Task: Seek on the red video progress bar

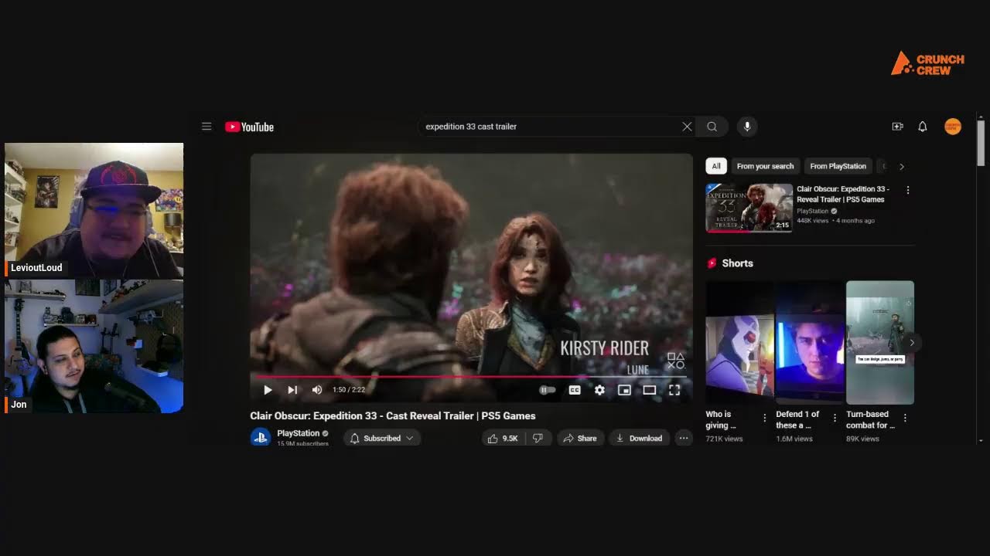Action: (x=472, y=377)
